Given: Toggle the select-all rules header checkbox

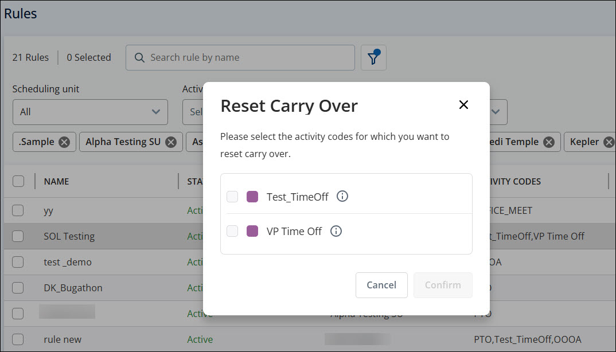Looking at the screenshot, I should coord(18,181).
